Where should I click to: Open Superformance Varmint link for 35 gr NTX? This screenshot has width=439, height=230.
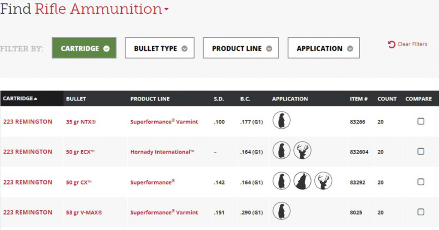(164, 122)
